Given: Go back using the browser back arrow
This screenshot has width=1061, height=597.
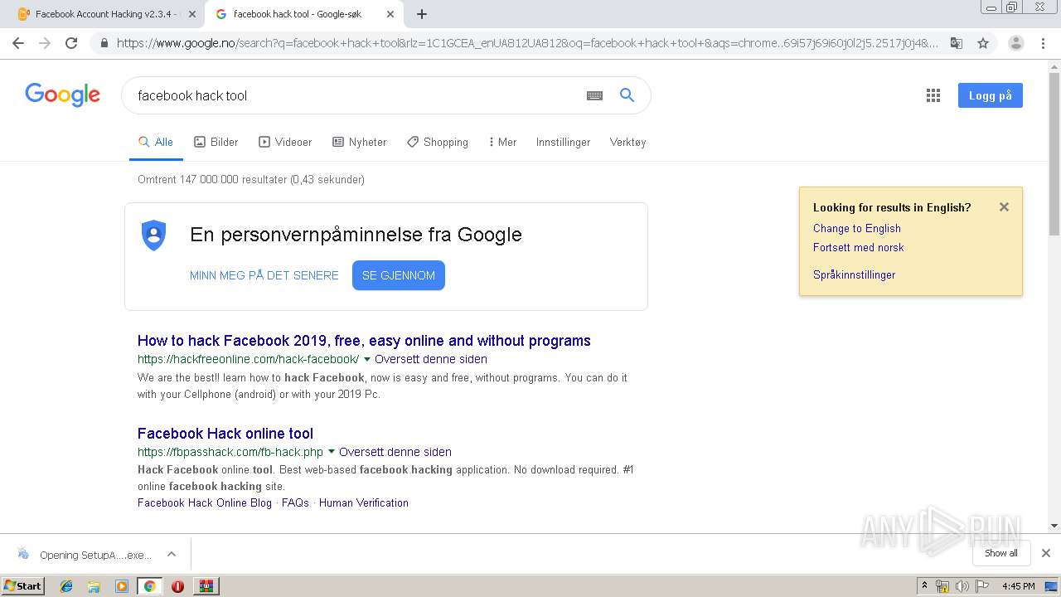Looking at the screenshot, I should [x=18, y=43].
